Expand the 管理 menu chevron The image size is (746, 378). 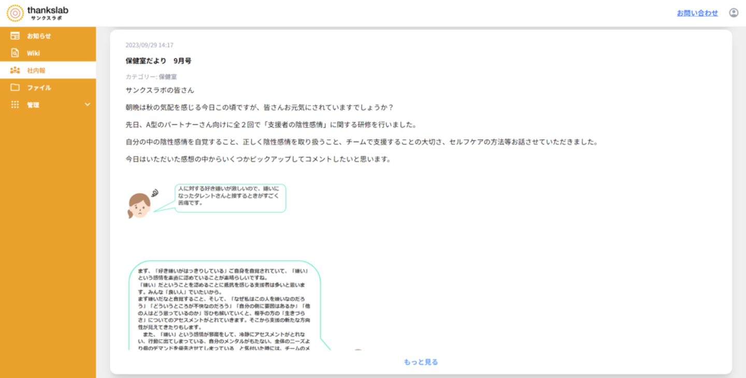click(88, 104)
